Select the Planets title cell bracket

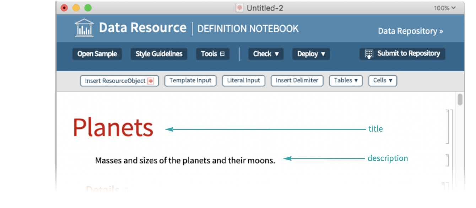tap(448, 127)
